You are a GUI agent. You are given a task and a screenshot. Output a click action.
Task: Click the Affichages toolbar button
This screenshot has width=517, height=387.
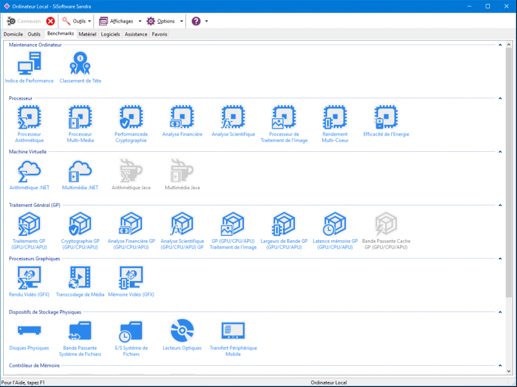[116, 21]
